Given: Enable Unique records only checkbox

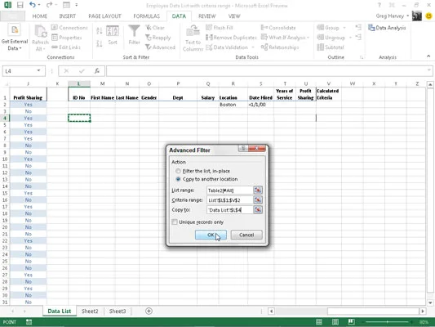Looking at the screenshot, I should point(175,222).
